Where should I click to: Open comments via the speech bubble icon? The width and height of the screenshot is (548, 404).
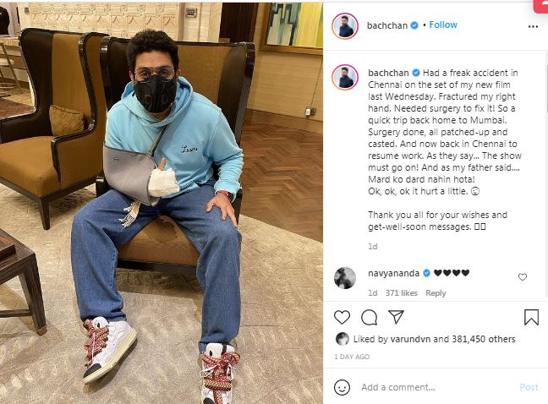point(369,317)
